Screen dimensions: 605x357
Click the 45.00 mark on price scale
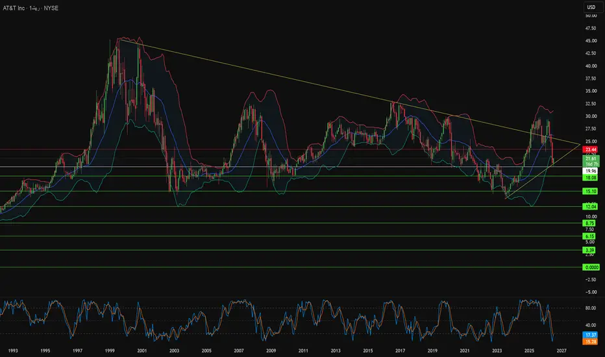tap(591, 41)
